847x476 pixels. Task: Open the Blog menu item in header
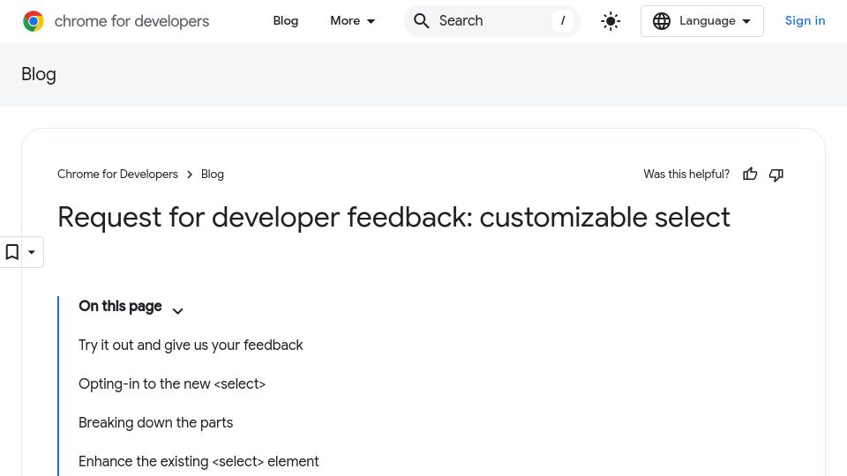[x=286, y=20]
